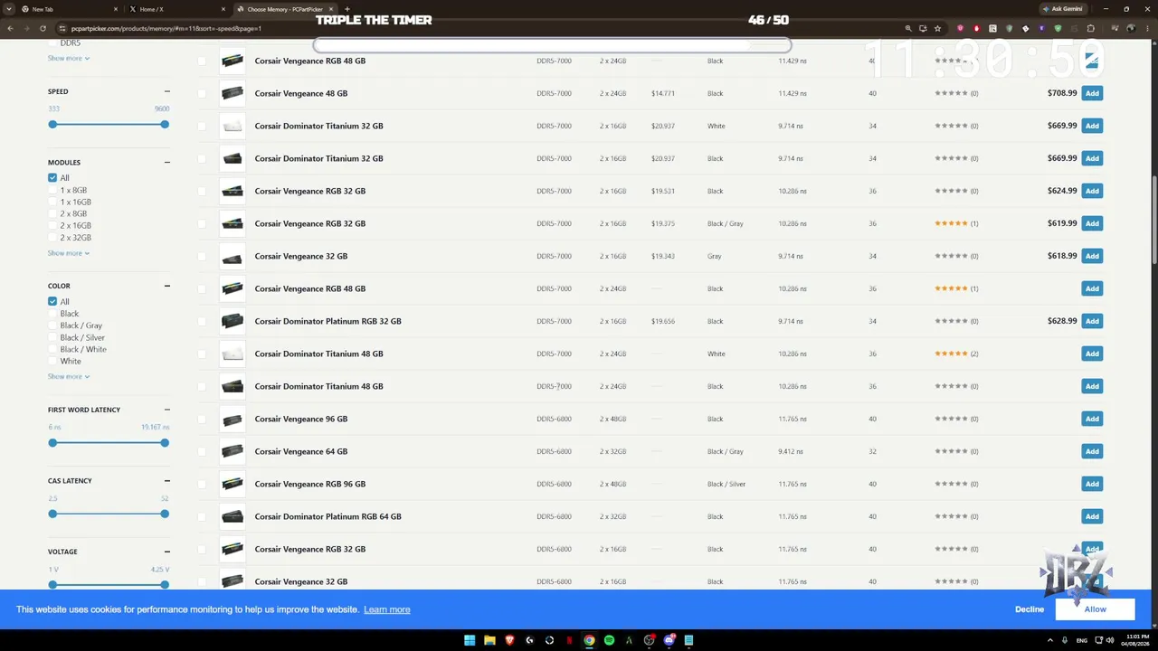Check the 1 x 16GB modules filter

point(52,203)
